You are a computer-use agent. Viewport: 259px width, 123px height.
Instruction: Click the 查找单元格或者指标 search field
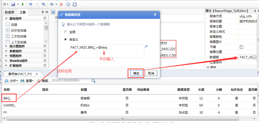point(71,80)
